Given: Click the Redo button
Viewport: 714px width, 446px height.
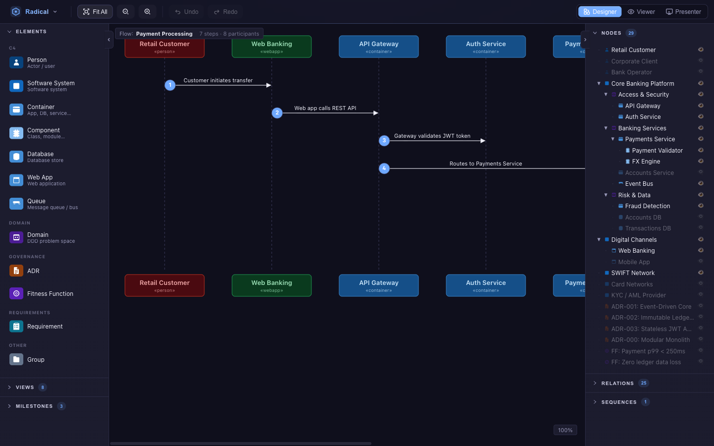Looking at the screenshot, I should click(226, 12).
